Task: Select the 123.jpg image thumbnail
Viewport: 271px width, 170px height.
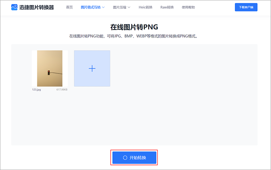Action: tap(50, 68)
